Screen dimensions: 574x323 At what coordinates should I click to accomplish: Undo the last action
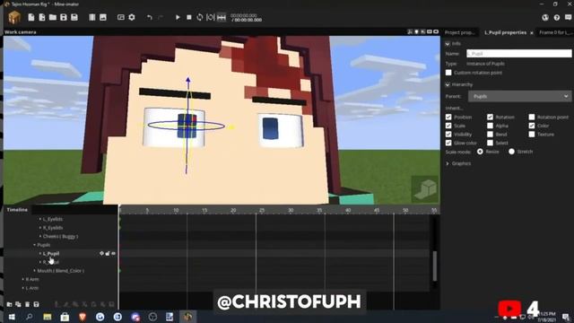point(150,17)
